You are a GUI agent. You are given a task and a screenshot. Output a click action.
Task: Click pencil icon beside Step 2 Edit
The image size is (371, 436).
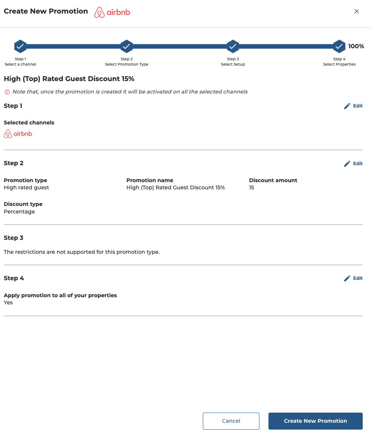click(x=347, y=164)
